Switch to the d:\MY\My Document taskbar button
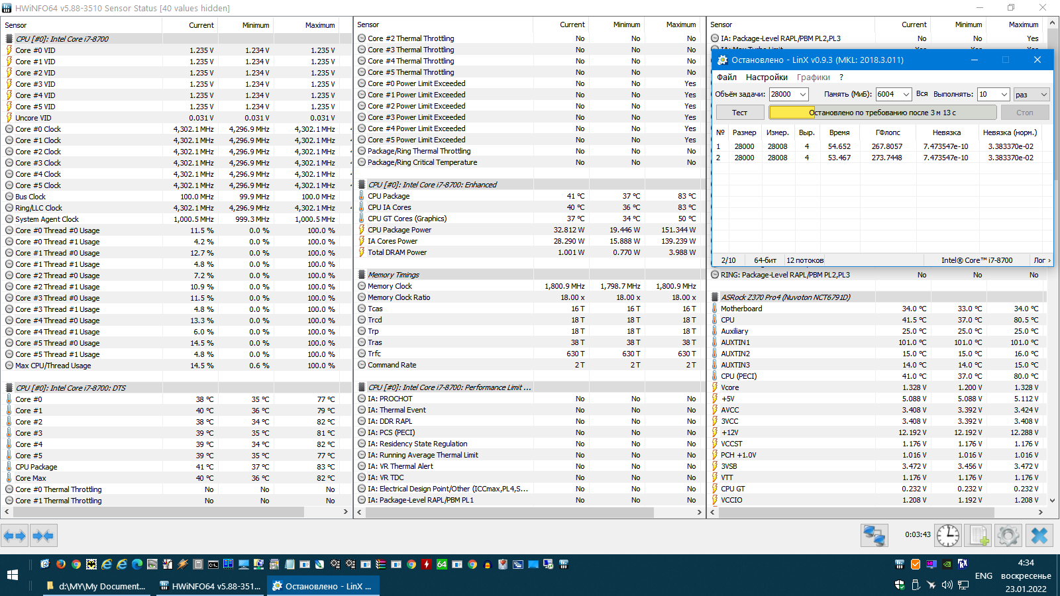1060x596 pixels. click(x=96, y=586)
